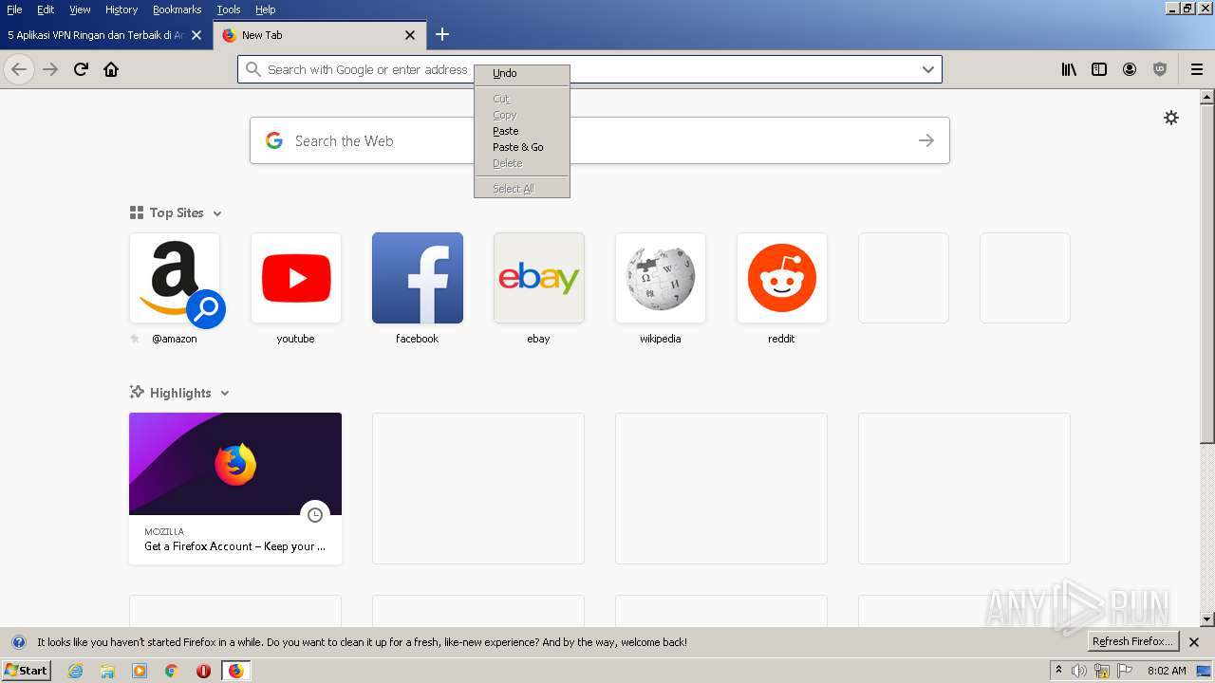
Task: Click the Start button
Action: tap(27, 671)
